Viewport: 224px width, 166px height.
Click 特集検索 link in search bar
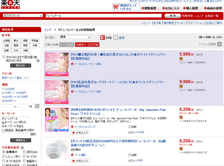(187, 16)
